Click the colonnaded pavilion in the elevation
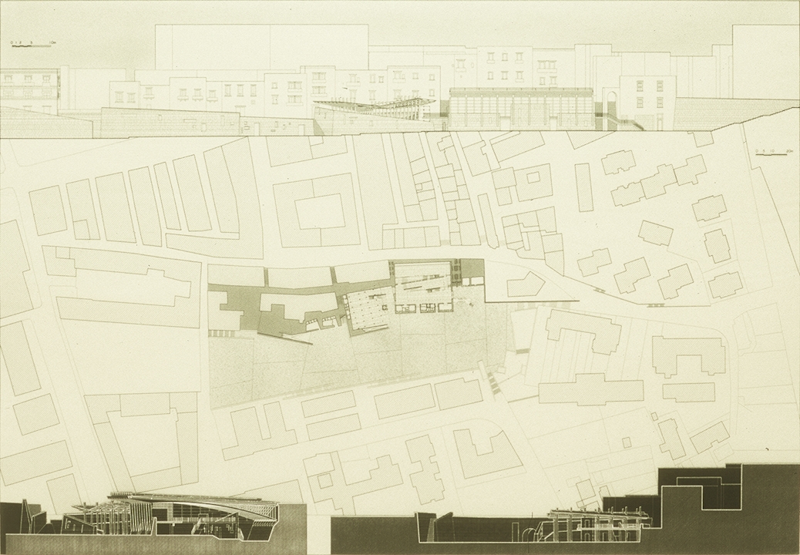This screenshot has height=555, width=800. click(x=521, y=108)
